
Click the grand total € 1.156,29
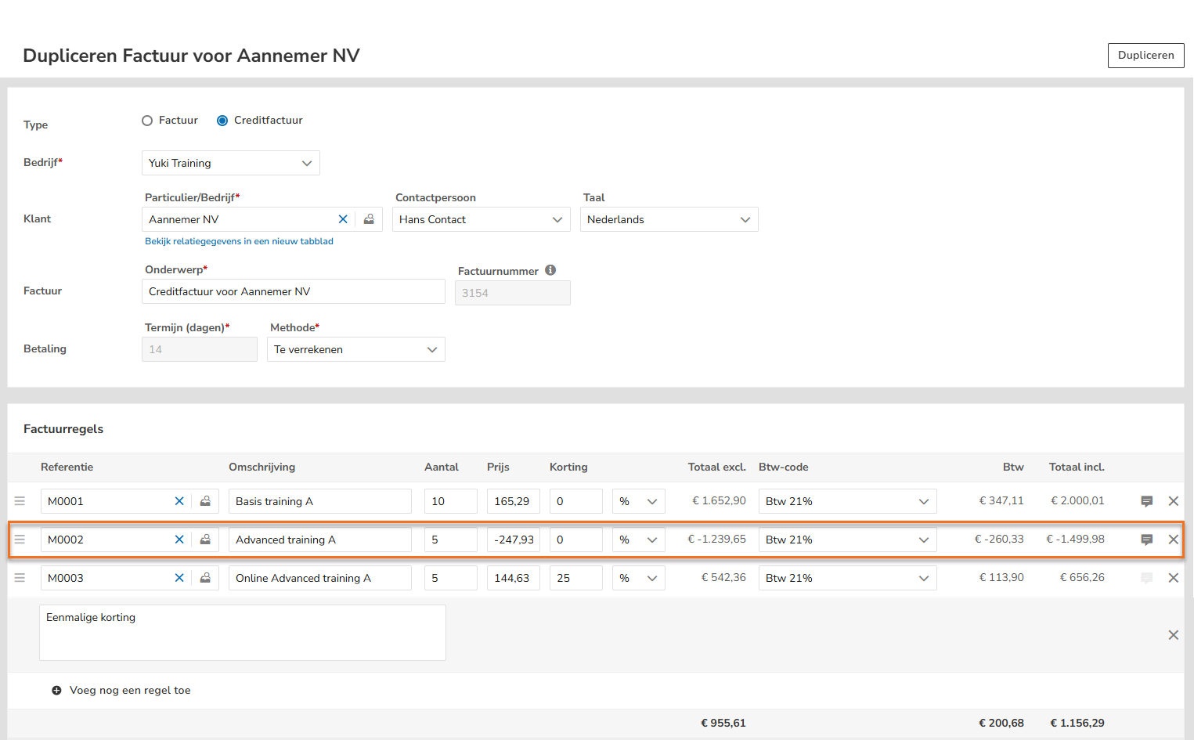tap(1077, 724)
